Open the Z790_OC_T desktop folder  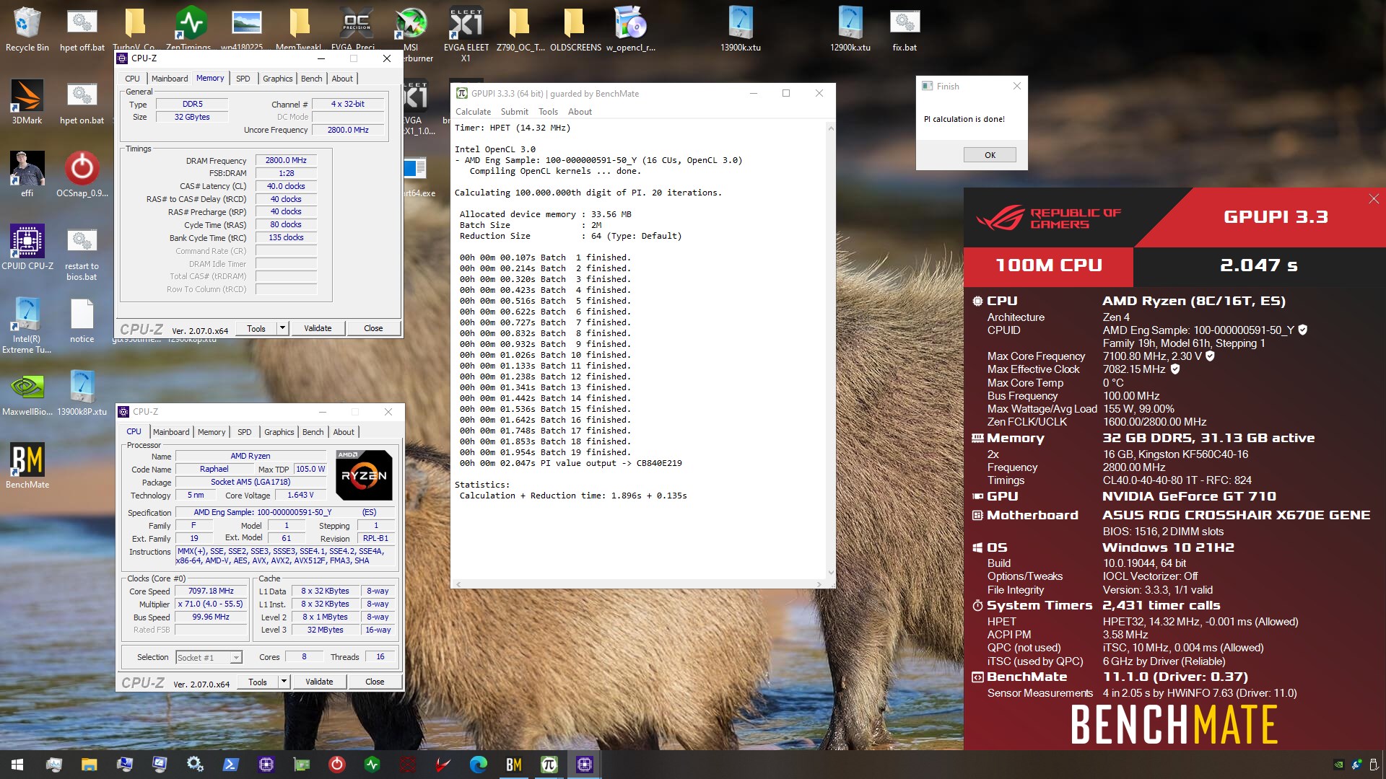click(520, 29)
